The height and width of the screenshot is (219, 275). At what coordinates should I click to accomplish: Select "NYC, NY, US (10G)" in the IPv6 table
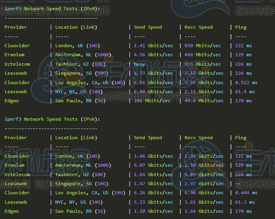point(79,202)
